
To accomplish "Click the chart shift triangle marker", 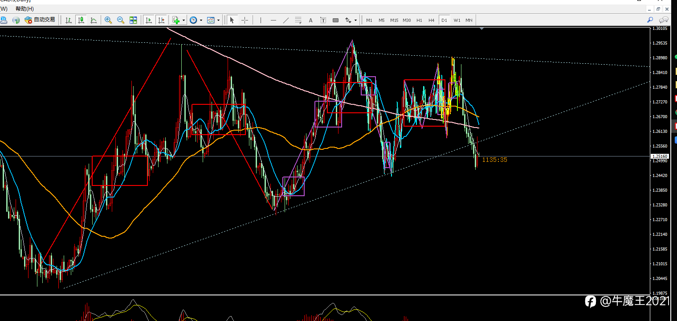I will [x=481, y=29].
